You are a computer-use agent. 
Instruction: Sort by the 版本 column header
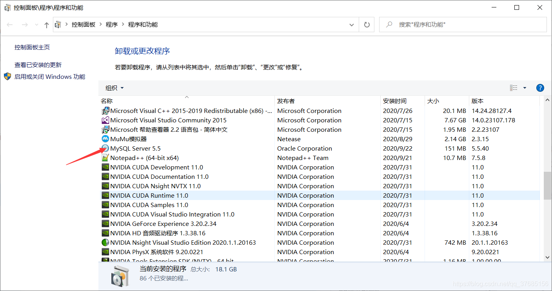(505, 101)
